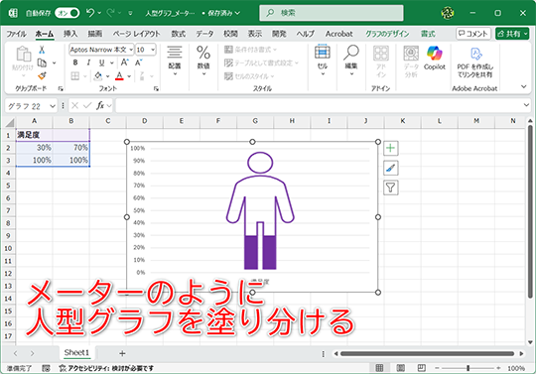Click the Undo arrow icon
Image resolution: width=536 pixels, height=374 pixels.
pyautogui.click(x=90, y=13)
